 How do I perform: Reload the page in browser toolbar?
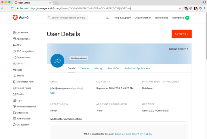[x=12, y=8]
